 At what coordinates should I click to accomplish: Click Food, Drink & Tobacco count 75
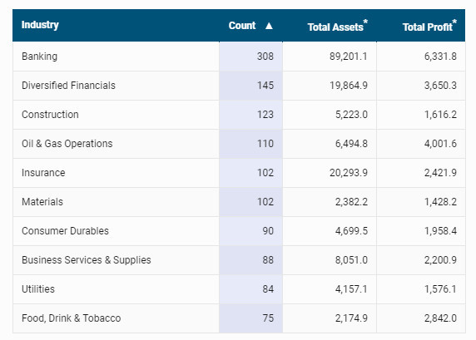point(268,318)
